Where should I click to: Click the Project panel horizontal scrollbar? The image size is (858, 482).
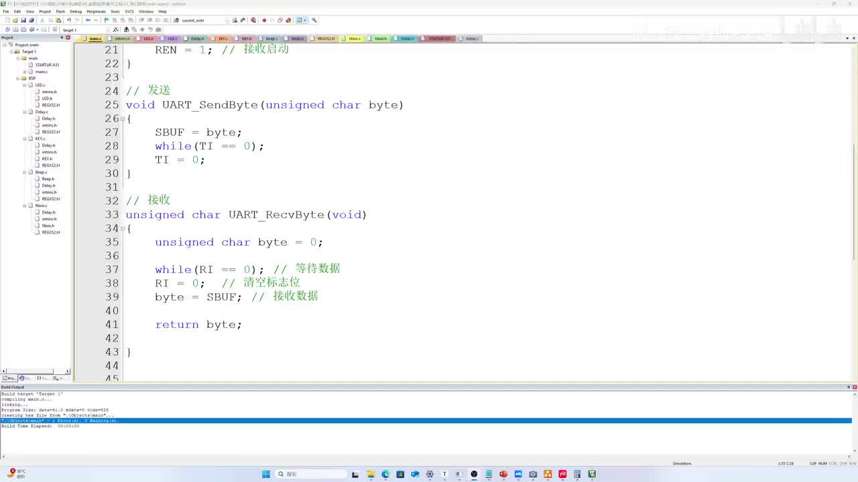pos(35,371)
